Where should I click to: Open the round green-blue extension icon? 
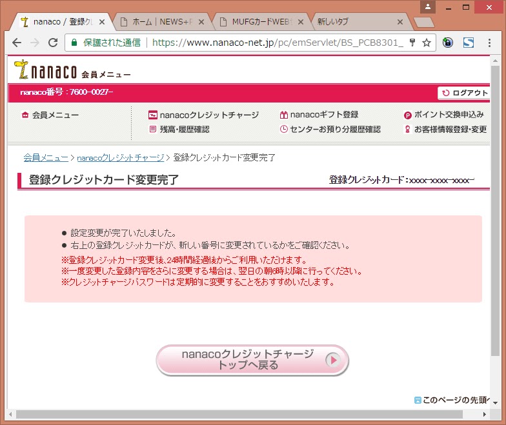click(x=448, y=43)
